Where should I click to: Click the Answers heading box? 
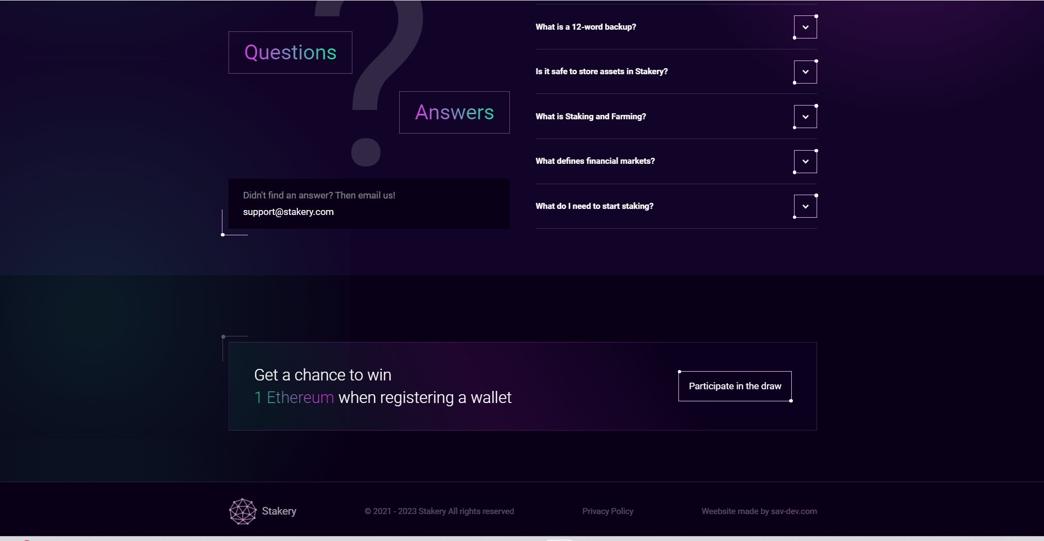point(454,112)
